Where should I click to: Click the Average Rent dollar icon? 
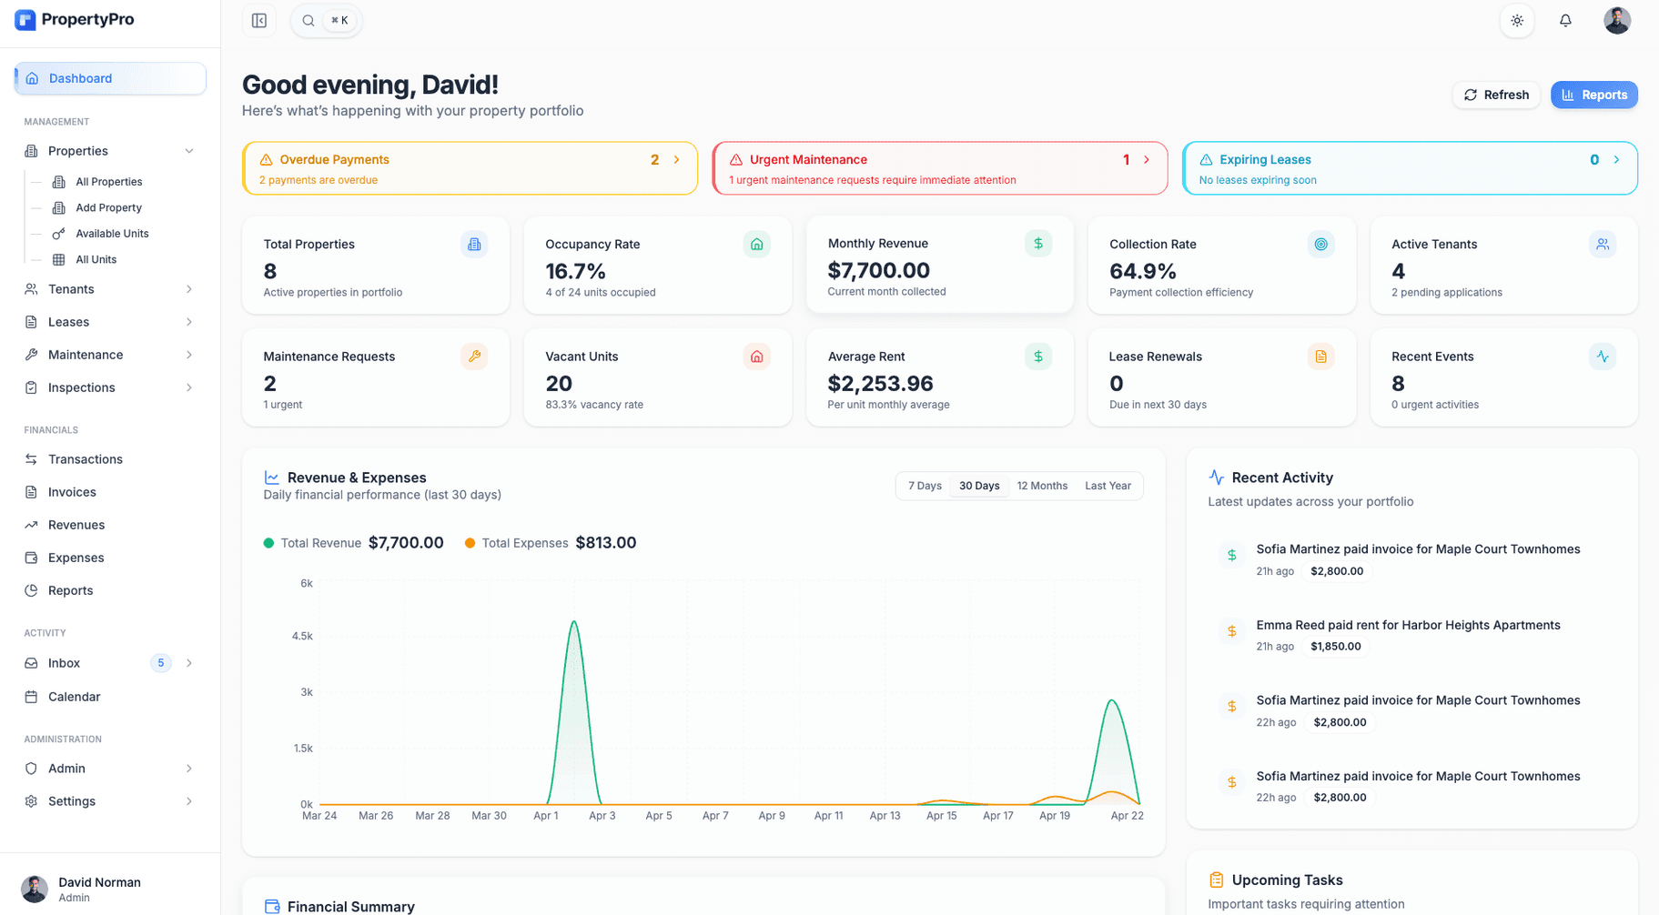pos(1038,357)
